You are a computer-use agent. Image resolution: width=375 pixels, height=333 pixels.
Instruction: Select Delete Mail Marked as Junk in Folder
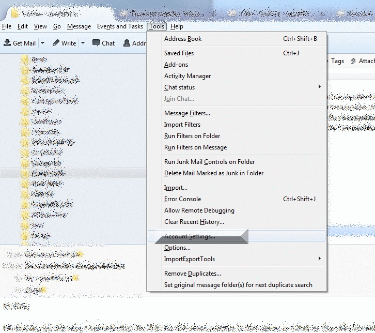click(x=237, y=173)
